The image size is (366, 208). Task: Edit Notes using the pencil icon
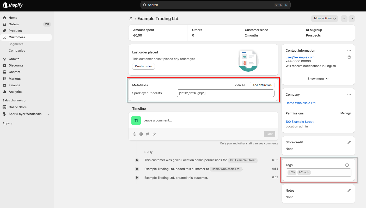tap(349, 191)
